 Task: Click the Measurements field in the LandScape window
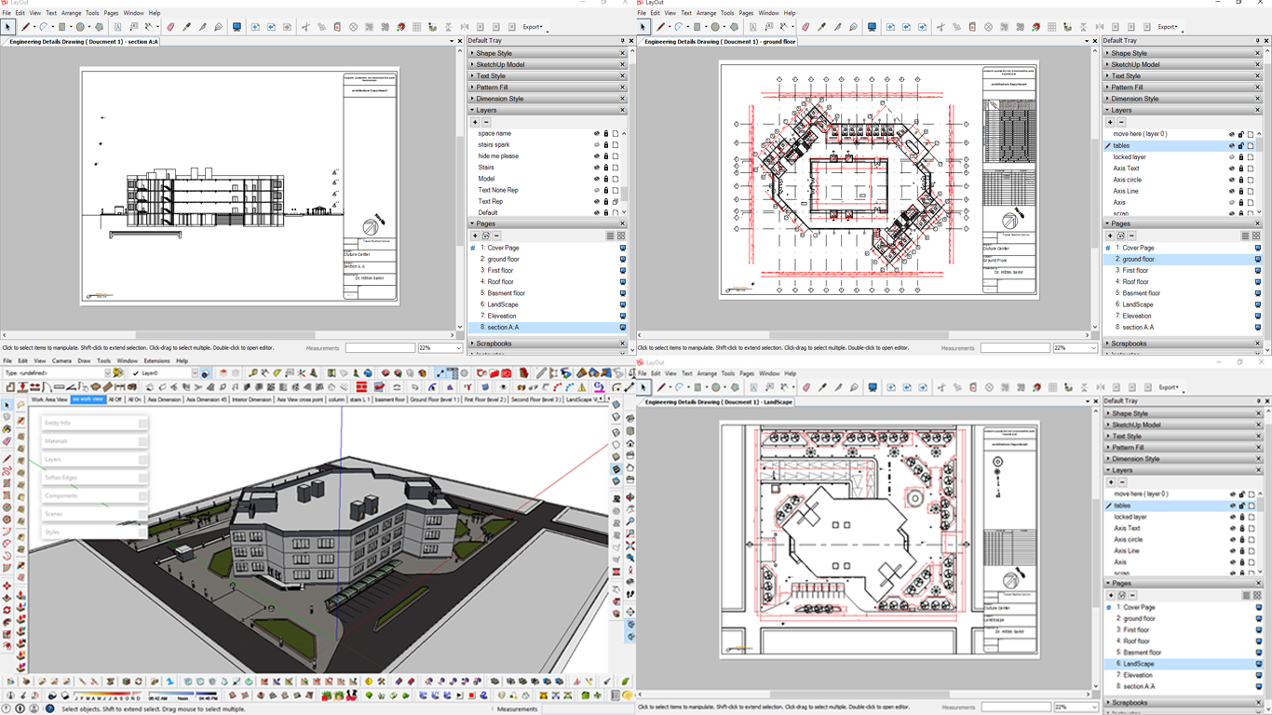pyautogui.click(x=1016, y=707)
